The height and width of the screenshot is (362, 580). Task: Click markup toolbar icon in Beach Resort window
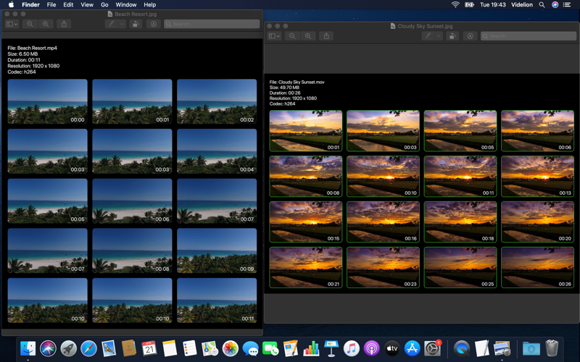click(x=154, y=24)
